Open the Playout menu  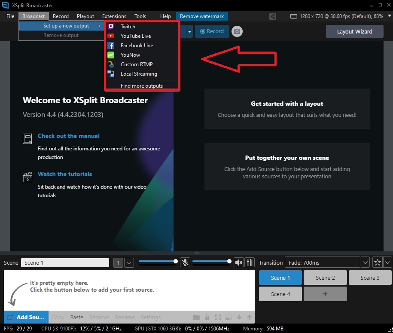[85, 16]
